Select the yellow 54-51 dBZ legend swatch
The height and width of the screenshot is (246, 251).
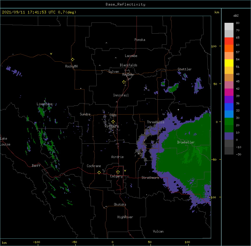[x=229, y=63]
